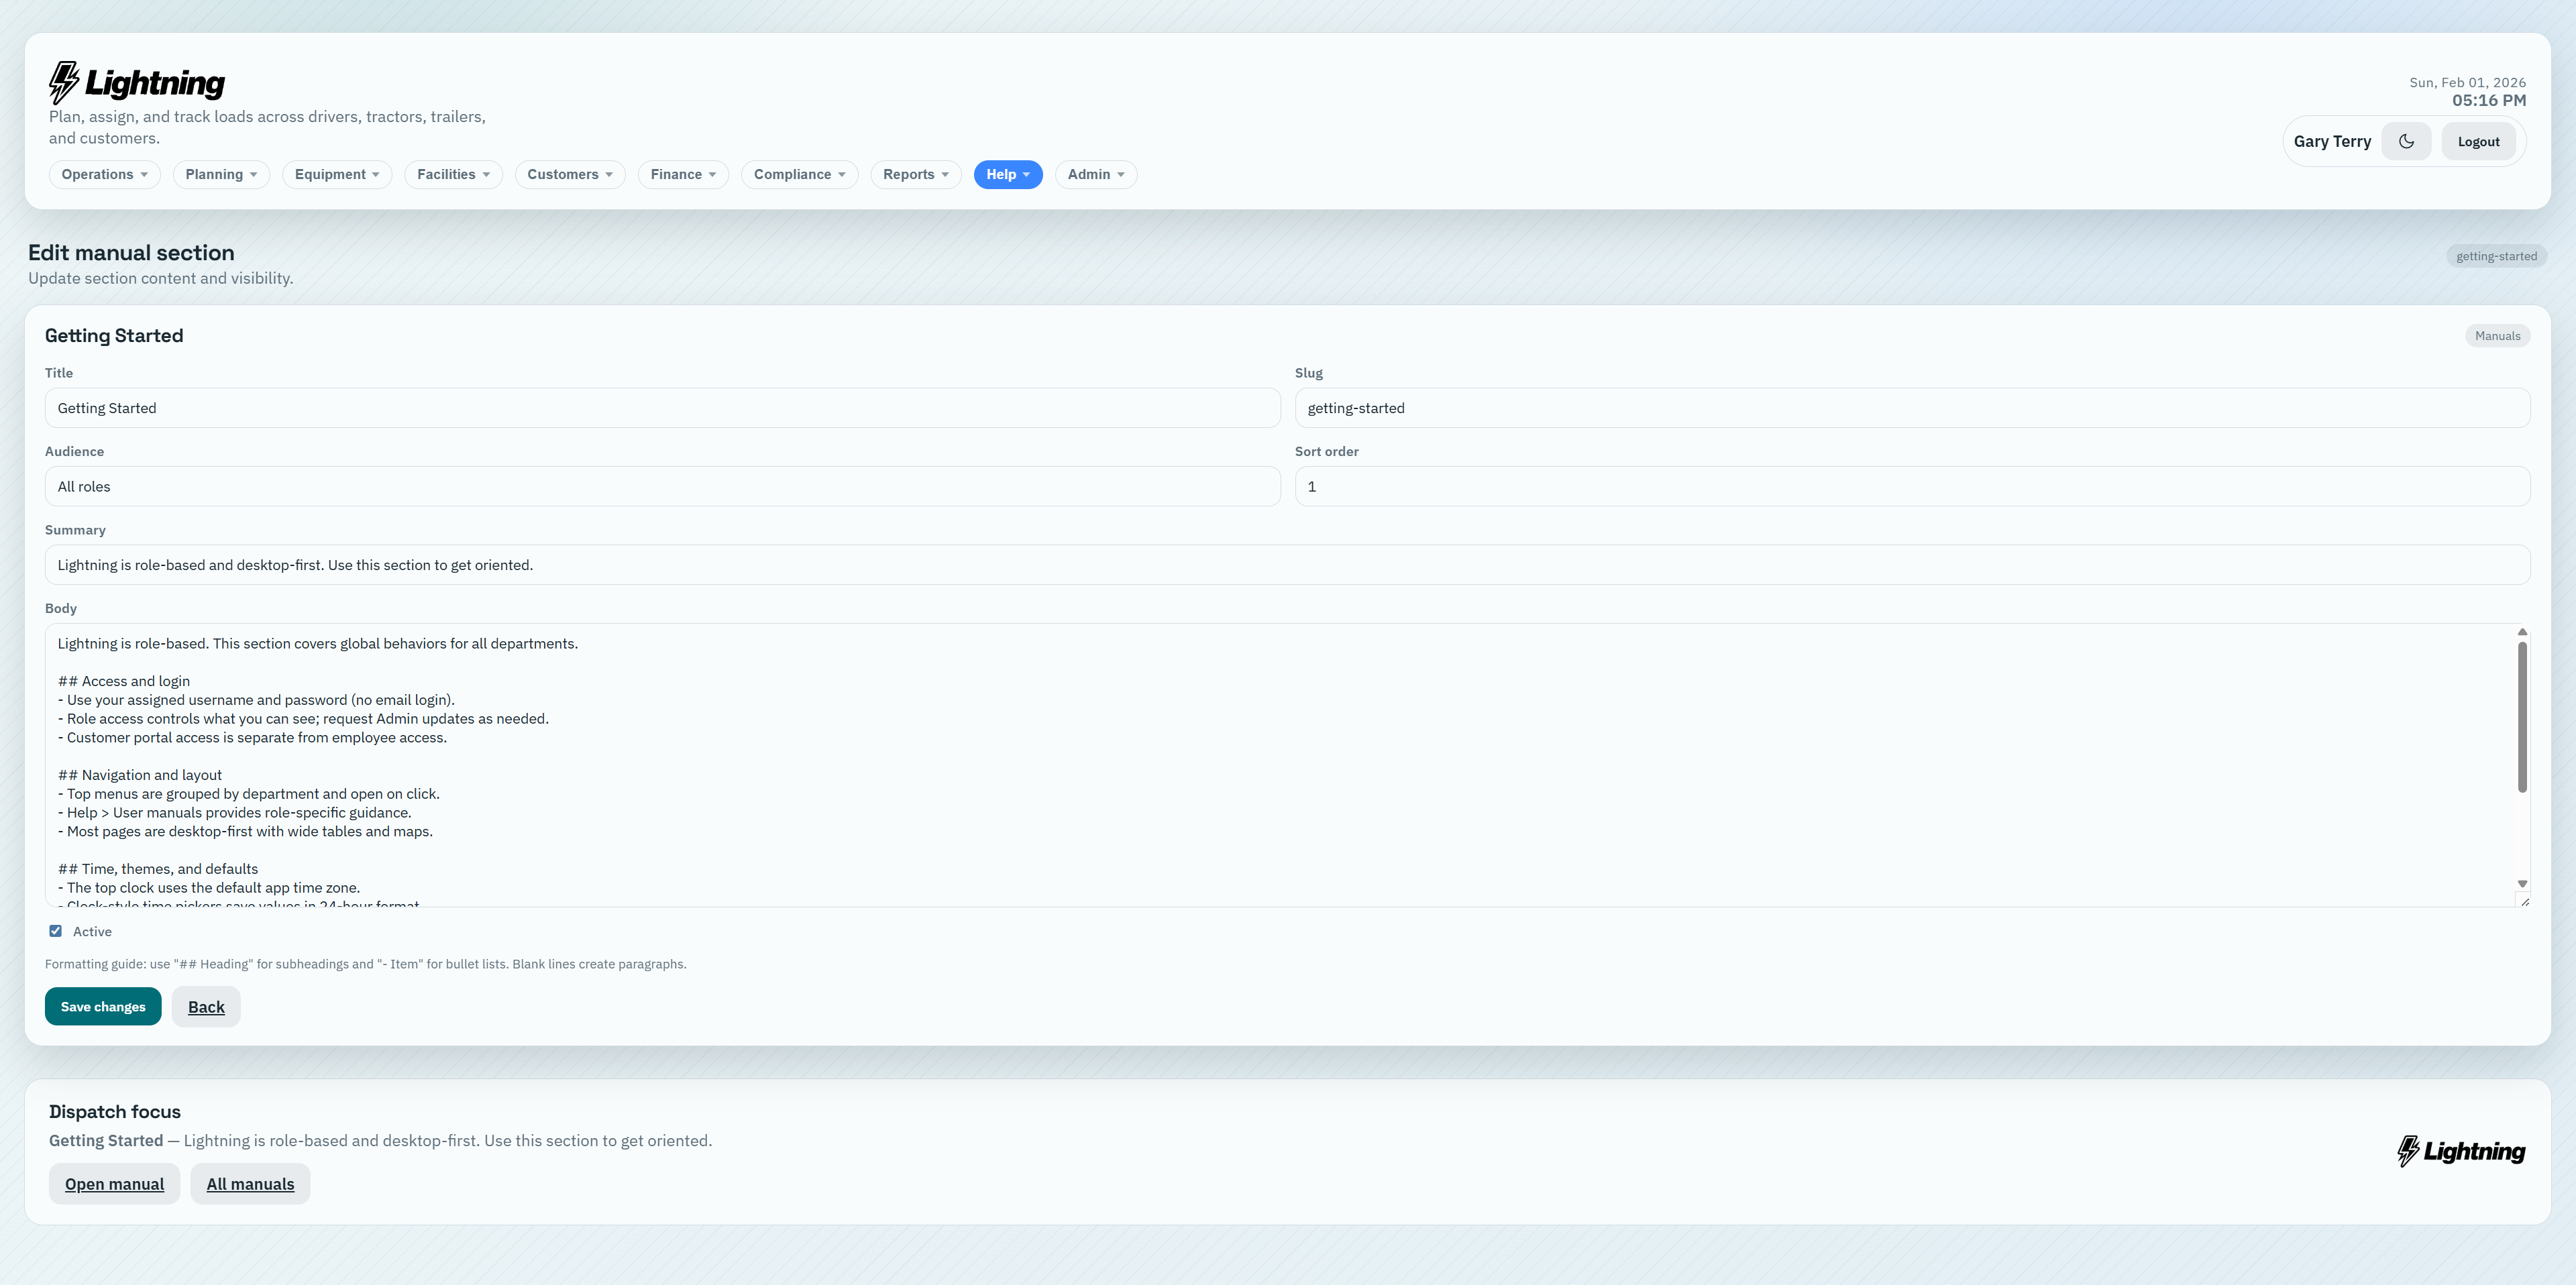
Task: Click the Save changes button
Action: click(x=102, y=1006)
